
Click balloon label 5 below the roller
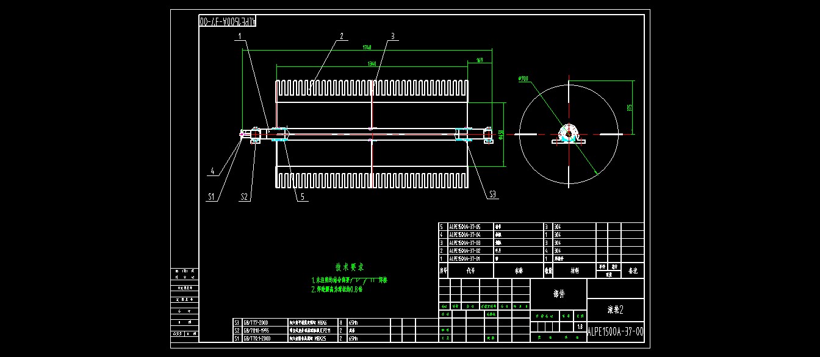click(301, 196)
